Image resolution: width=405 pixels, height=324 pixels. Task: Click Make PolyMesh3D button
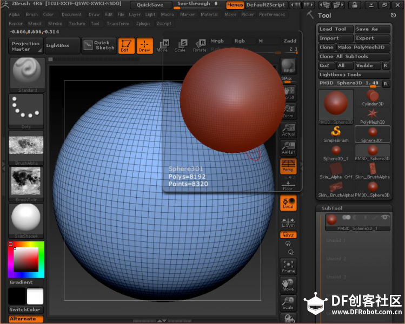(x=363, y=47)
